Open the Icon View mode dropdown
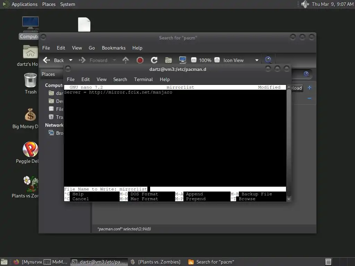The image size is (355, 266). pyautogui.click(x=241, y=60)
